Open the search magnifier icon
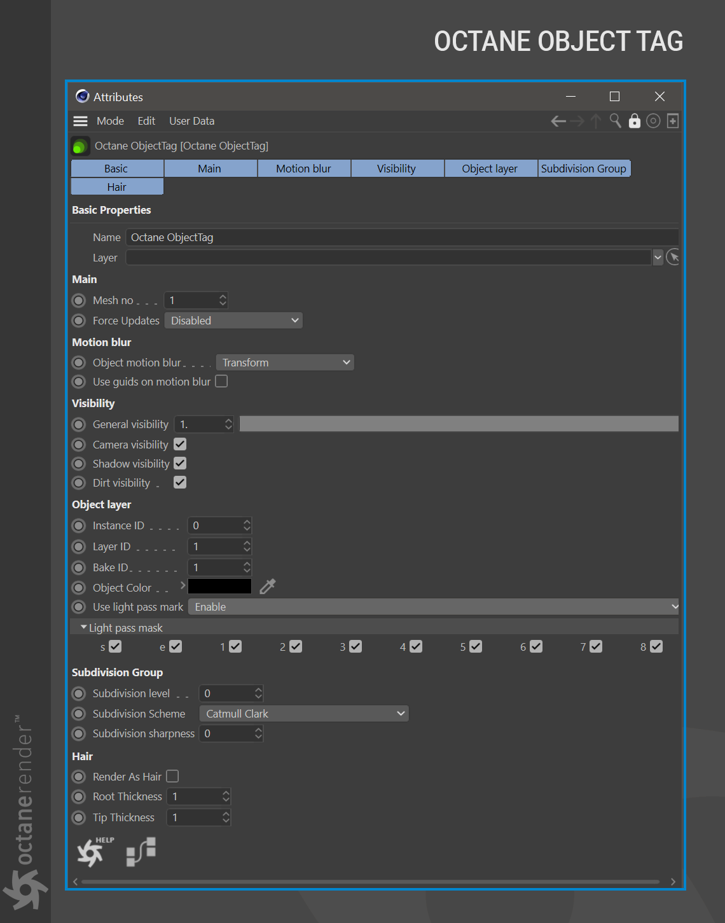This screenshot has width=725, height=923. [x=615, y=121]
